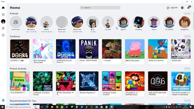
Task: Open 'Построй корабль и найди сокровище' thumbnail
Action: [181, 81]
